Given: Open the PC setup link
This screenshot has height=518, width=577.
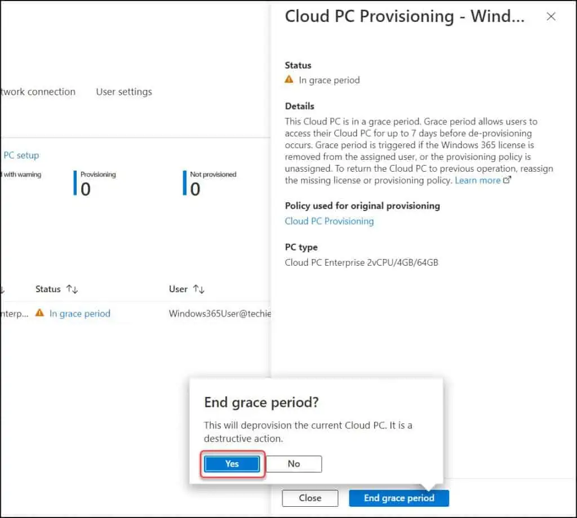Looking at the screenshot, I should (x=21, y=155).
